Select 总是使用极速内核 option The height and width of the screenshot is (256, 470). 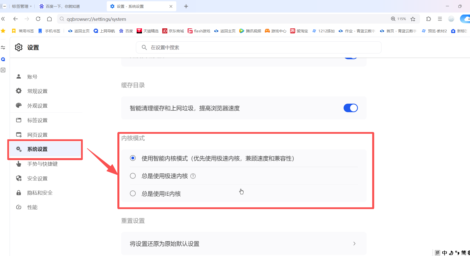[x=133, y=176]
